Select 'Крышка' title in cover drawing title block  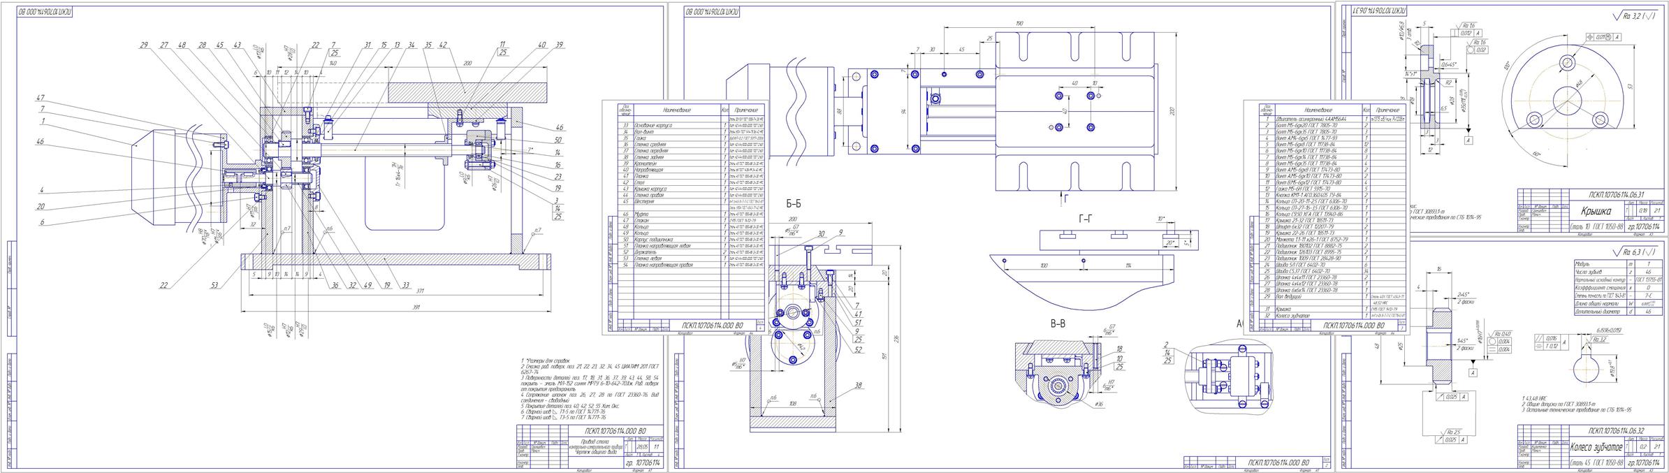pos(1596,212)
